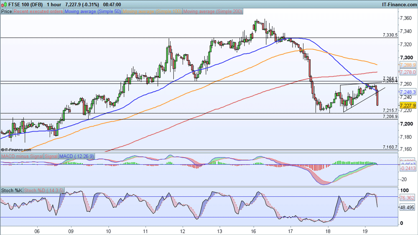Click the 76.362 stochastic %D value tag
This screenshot has width=418, height=235.
(x=407, y=198)
